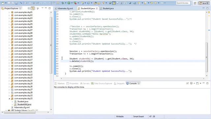Screen dimensions: 211x119
Task: Select com.examples.day28 package
Action: coord(23,93)
